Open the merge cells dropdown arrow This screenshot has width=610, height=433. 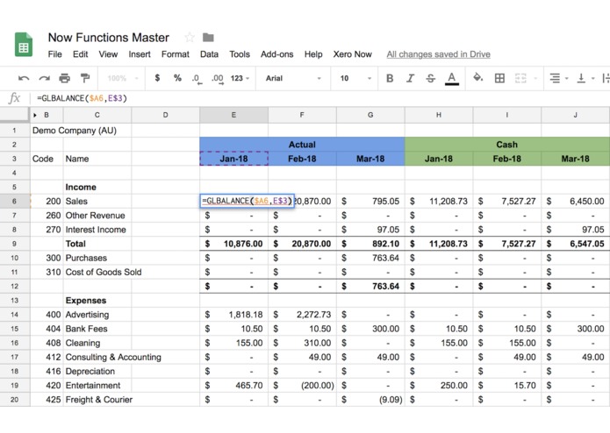[535, 79]
